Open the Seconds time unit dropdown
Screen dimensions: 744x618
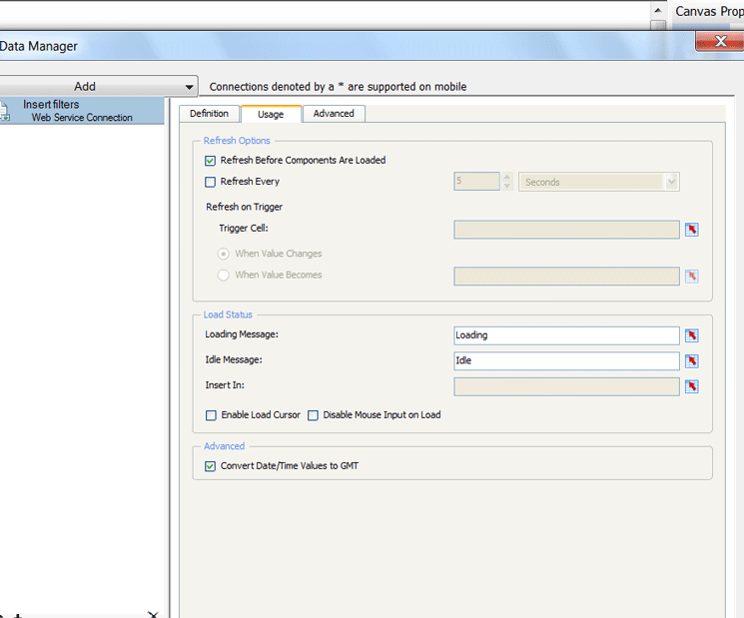coord(671,183)
